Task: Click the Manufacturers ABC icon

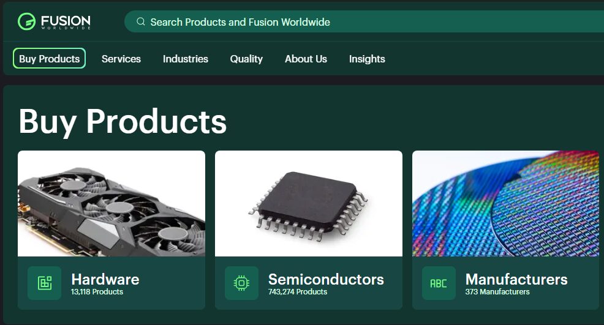Action: (x=439, y=283)
